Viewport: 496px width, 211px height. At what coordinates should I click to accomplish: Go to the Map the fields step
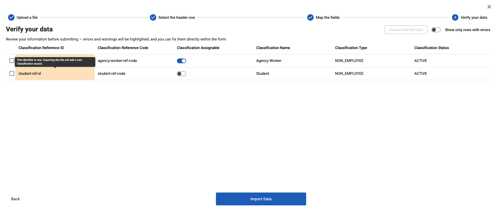[x=328, y=17]
